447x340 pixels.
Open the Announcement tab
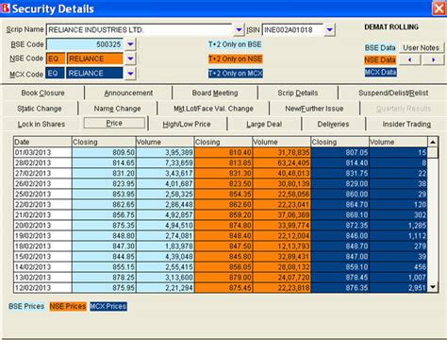click(128, 93)
